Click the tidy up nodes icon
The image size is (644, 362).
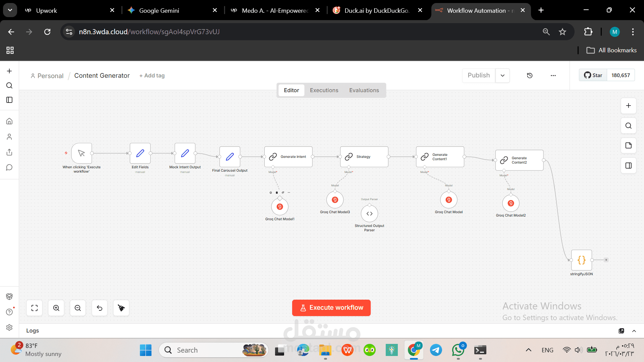coord(121,308)
